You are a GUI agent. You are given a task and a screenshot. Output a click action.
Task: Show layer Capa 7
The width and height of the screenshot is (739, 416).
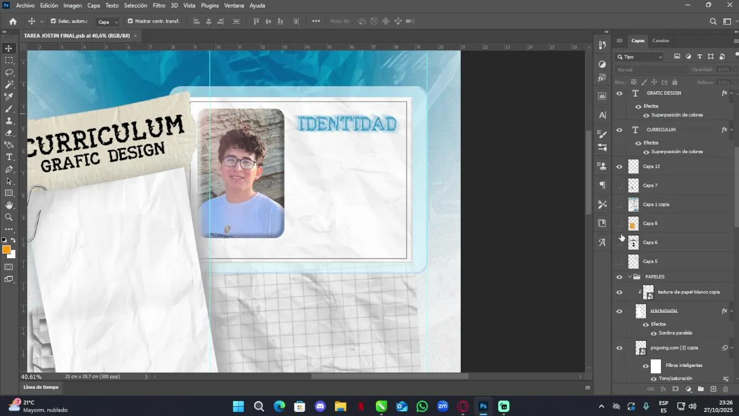[619, 185]
